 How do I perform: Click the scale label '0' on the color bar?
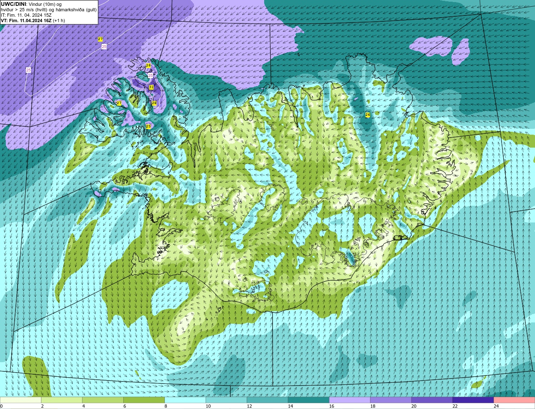(x=1, y=406)
